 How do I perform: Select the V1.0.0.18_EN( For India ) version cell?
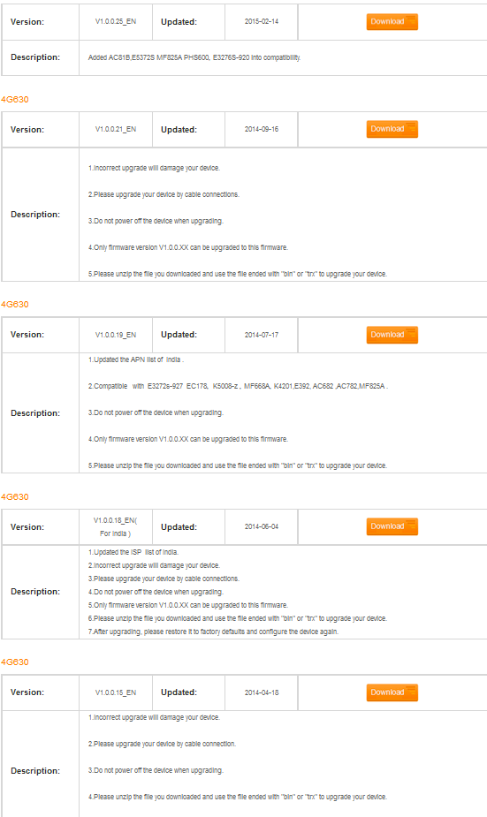point(115,526)
